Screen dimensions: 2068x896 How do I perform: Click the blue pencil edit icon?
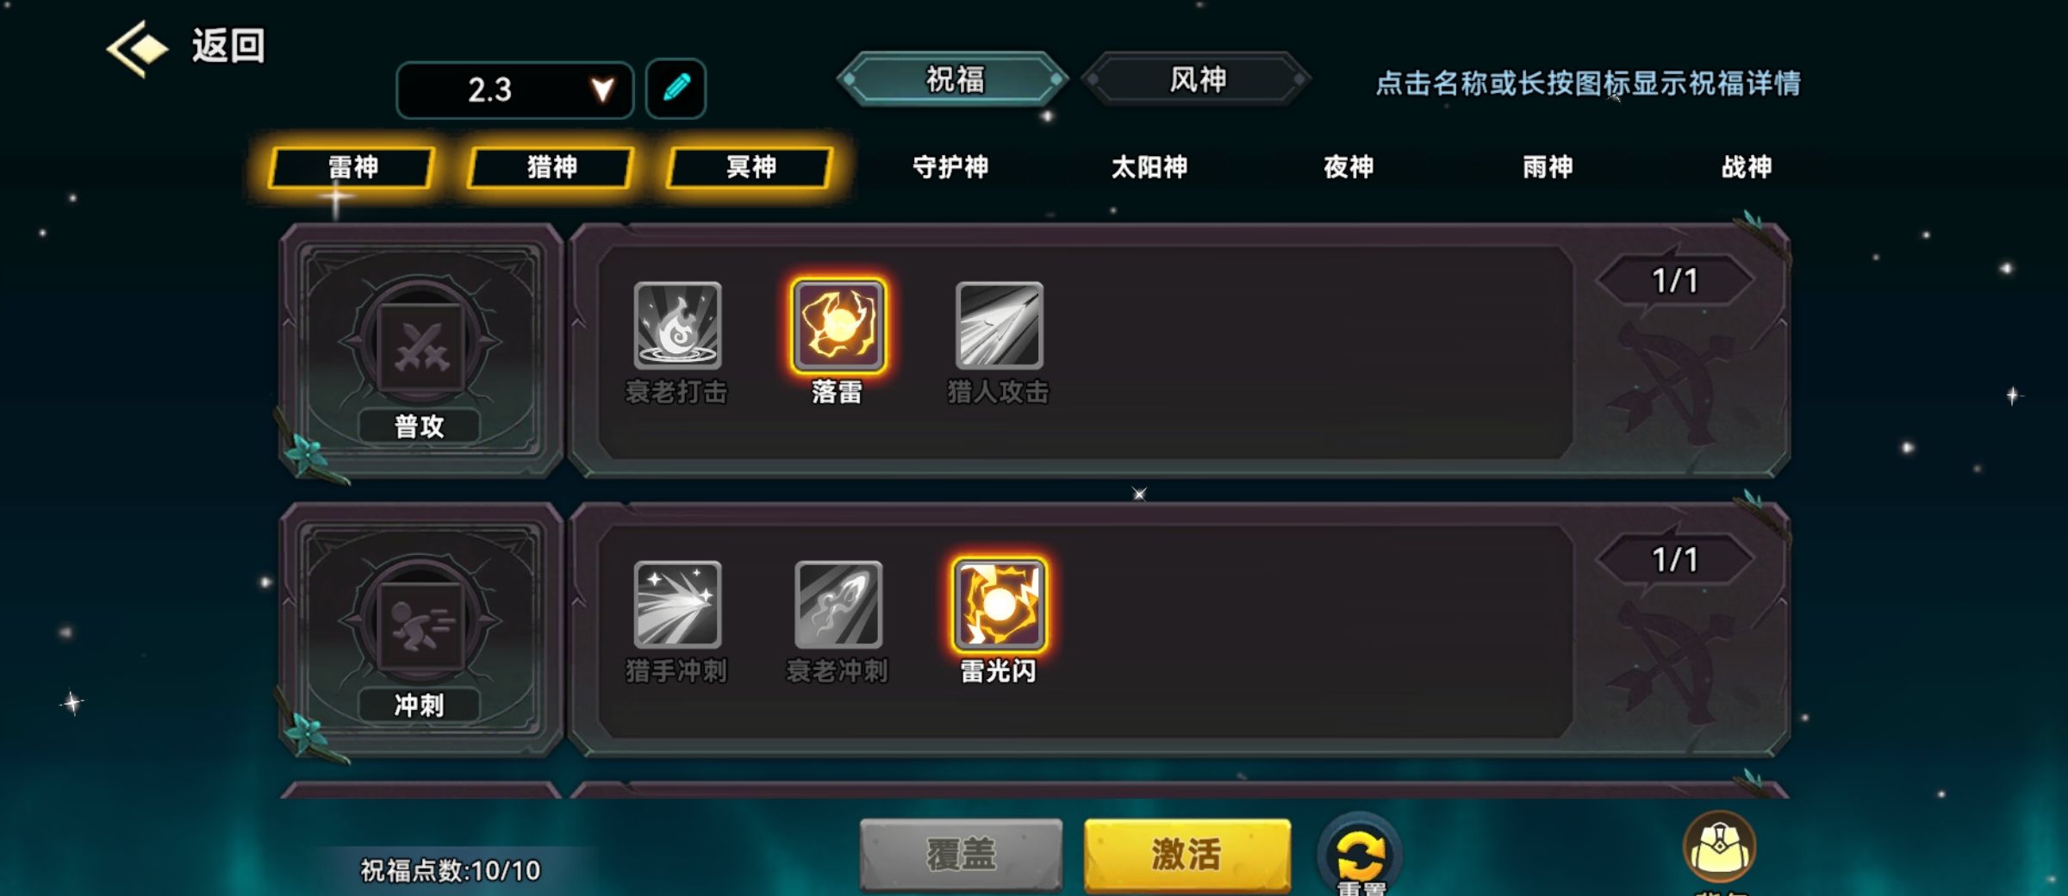pos(676,88)
